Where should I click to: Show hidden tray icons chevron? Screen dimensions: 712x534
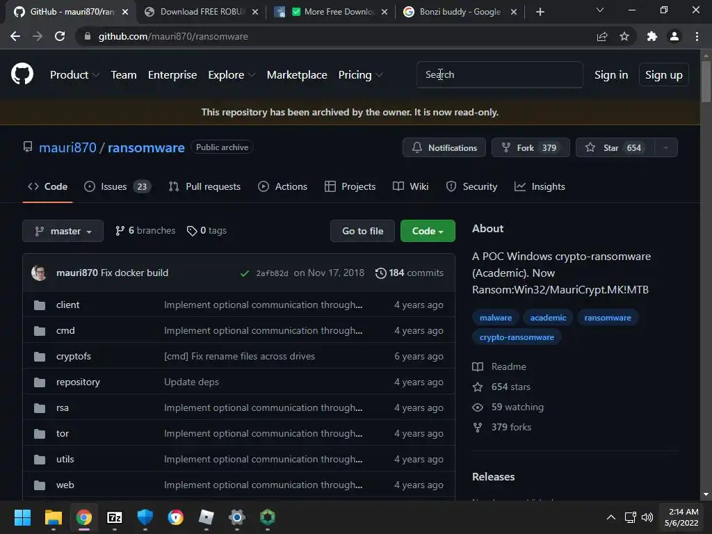611,517
